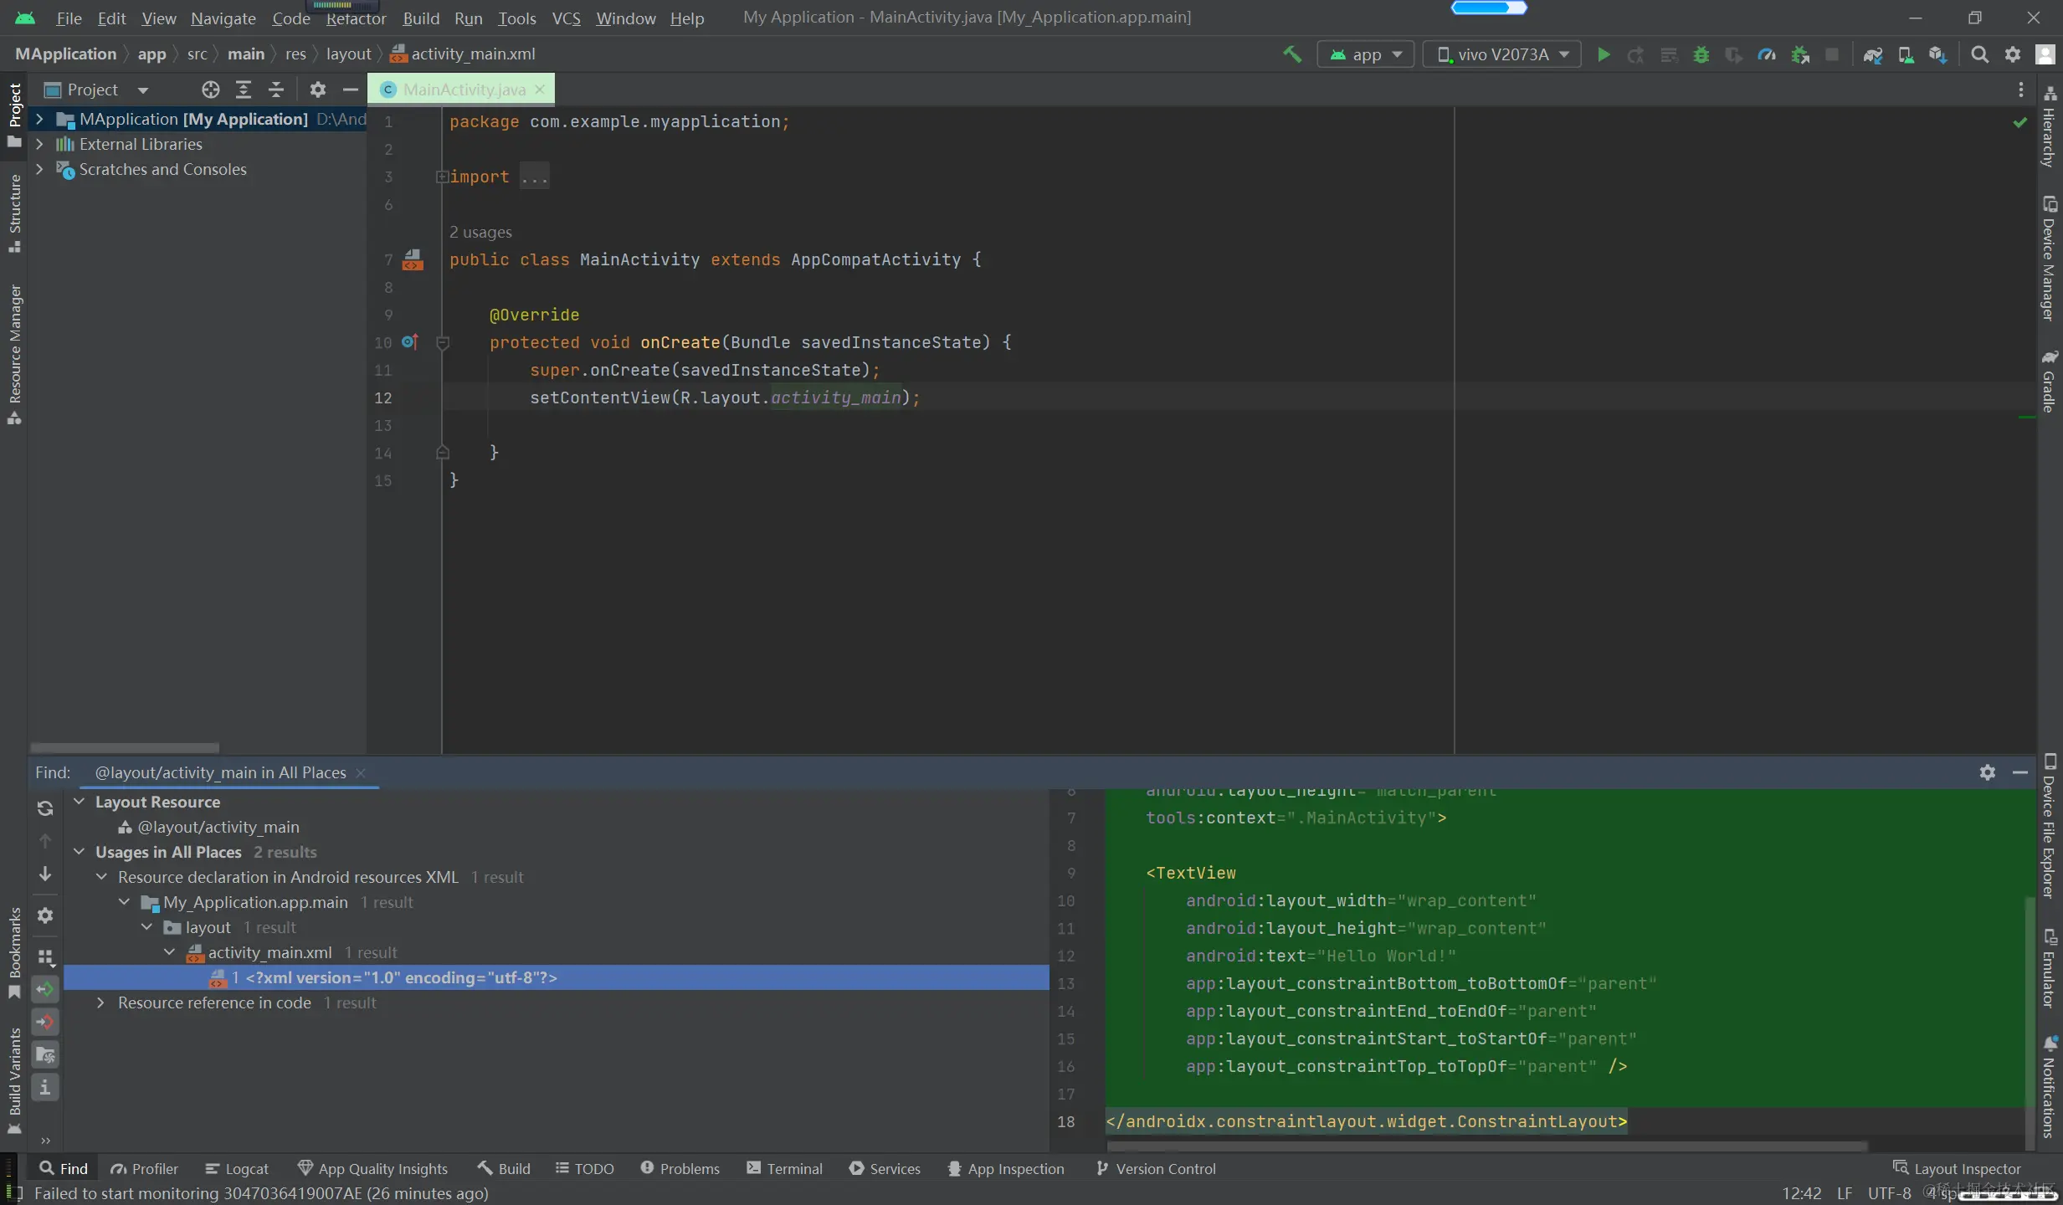Click related XML file gutter icon on line 7
The width and height of the screenshot is (2063, 1205).
pyautogui.click(x=413, y=259)
